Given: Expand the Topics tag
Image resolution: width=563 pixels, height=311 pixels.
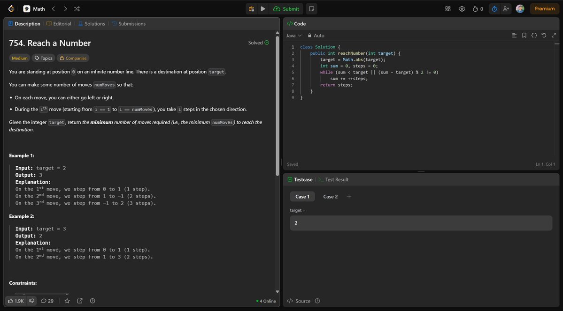Looking at the screenshot, I should (x=44, y=58).
